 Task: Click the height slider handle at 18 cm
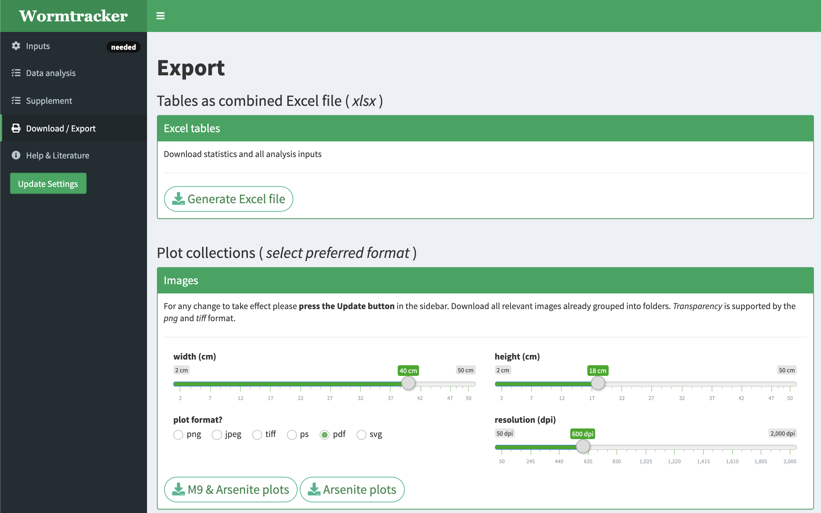click(x=598, y=383)
